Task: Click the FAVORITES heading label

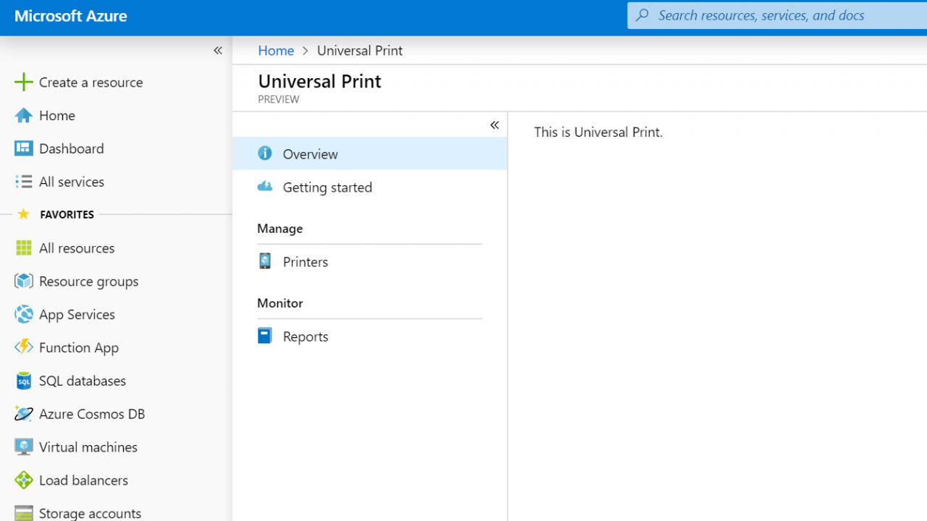Action: [x=67, y=214]
